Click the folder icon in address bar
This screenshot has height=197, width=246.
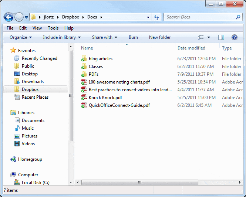click(33, 17)
